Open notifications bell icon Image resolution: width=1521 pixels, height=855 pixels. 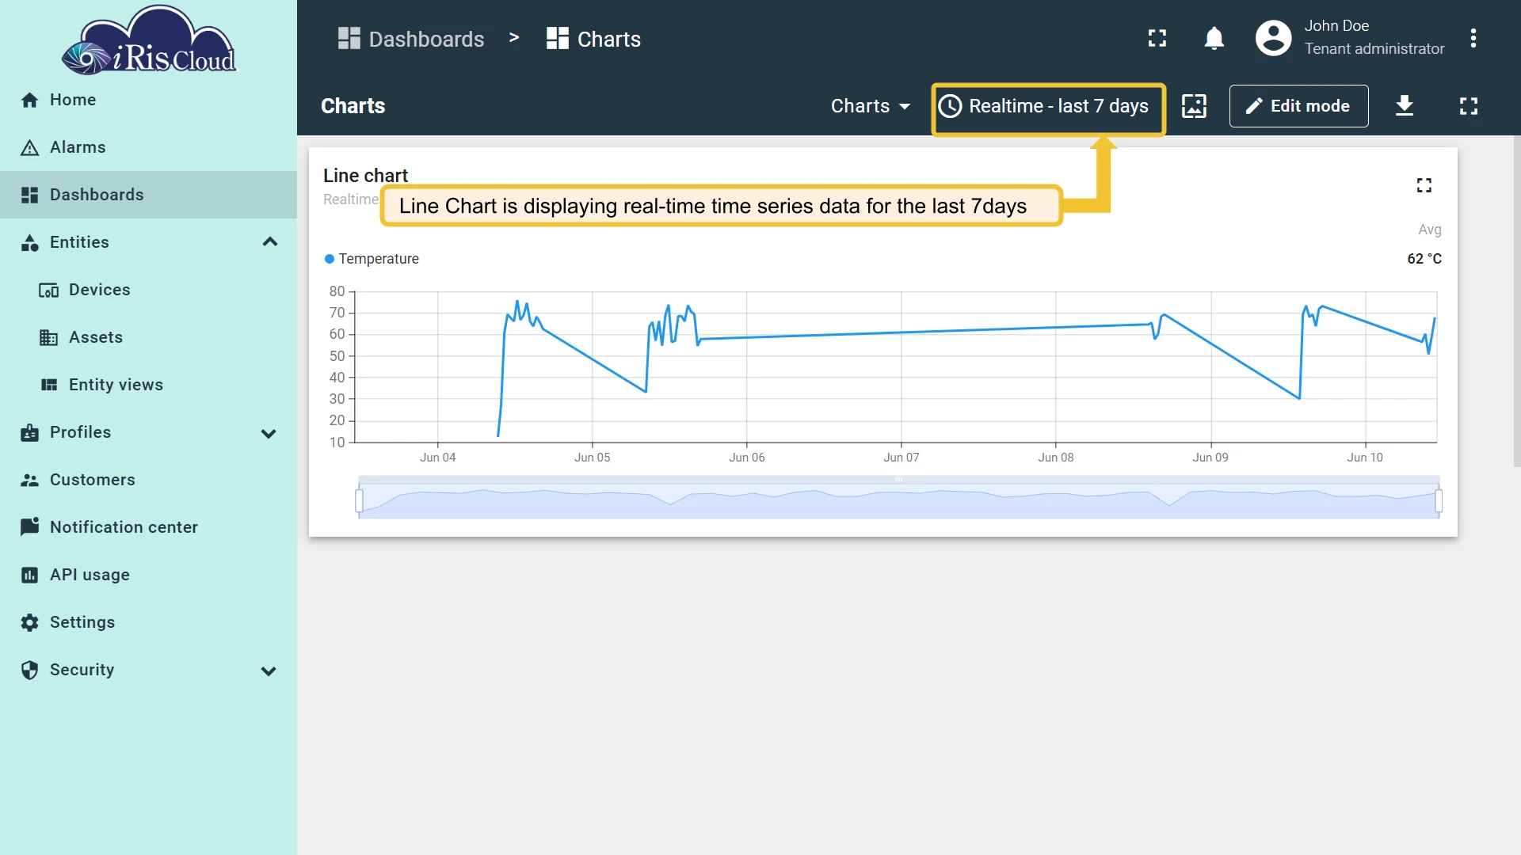[x=1214, y=38]
